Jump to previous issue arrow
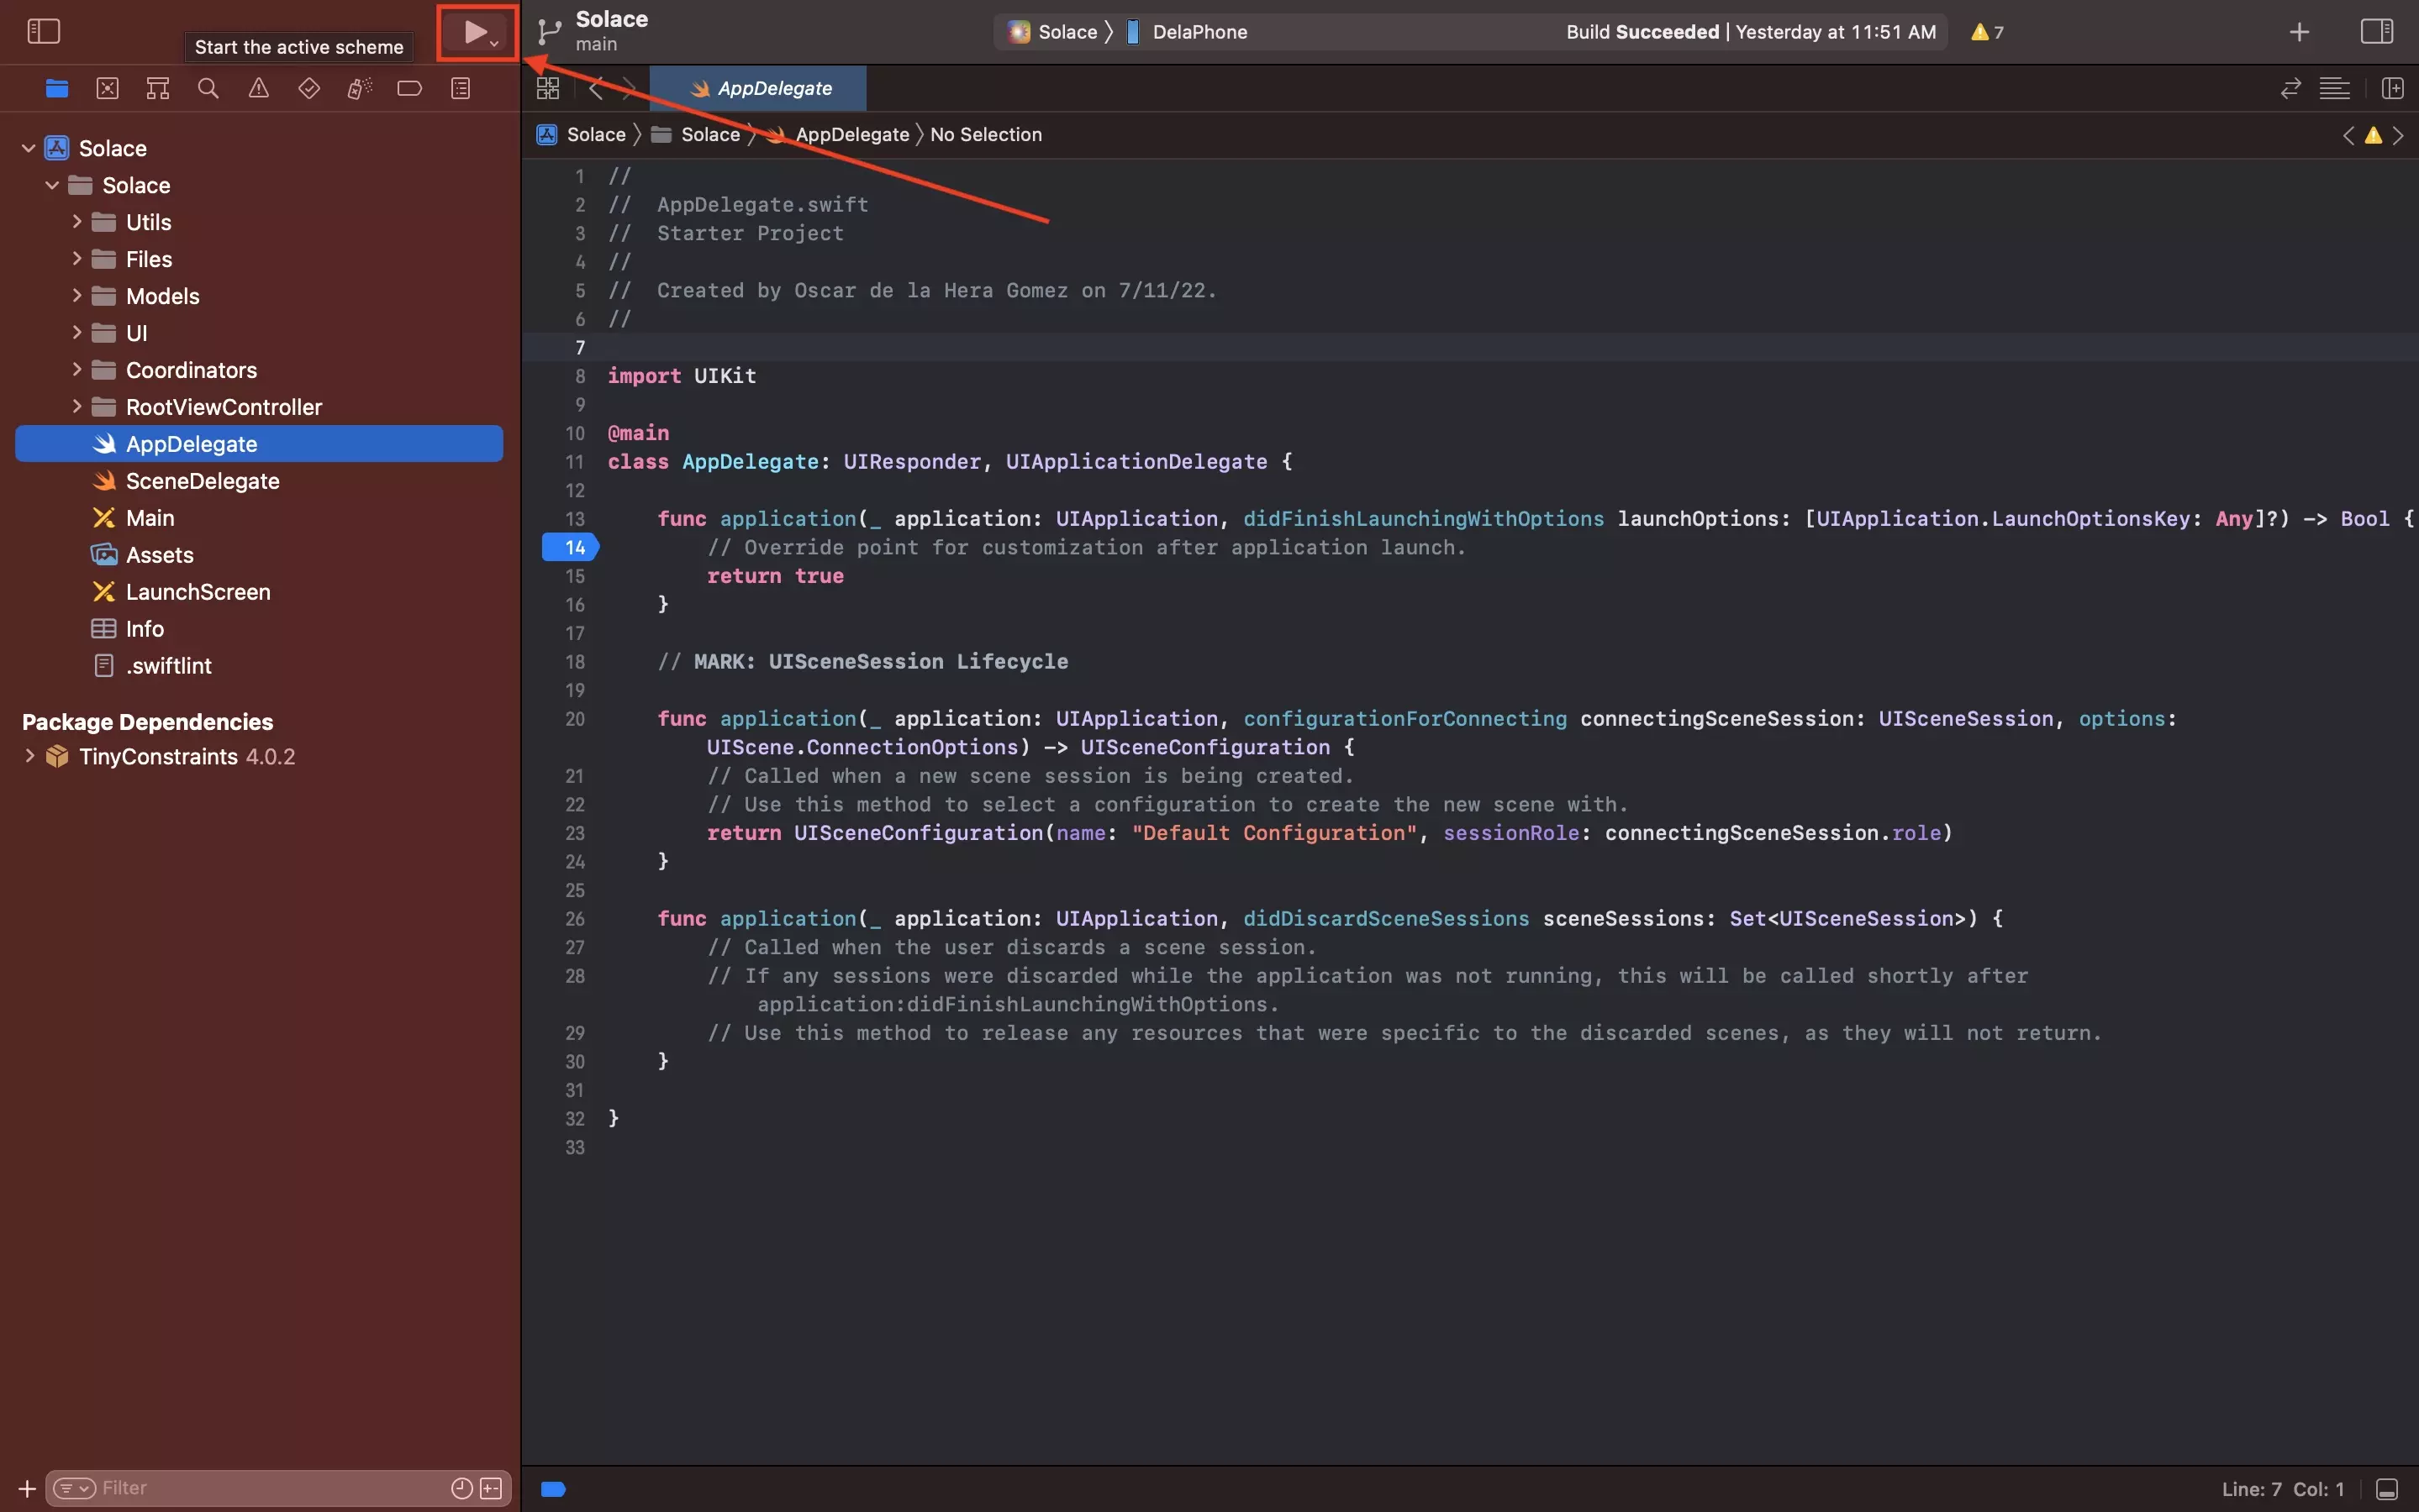The width and height of the screenshot is (2419, 1512). 2348,135
